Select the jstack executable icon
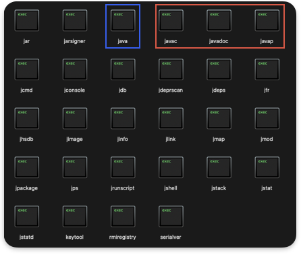The image size is (301, 255). (x=219, y=167)
